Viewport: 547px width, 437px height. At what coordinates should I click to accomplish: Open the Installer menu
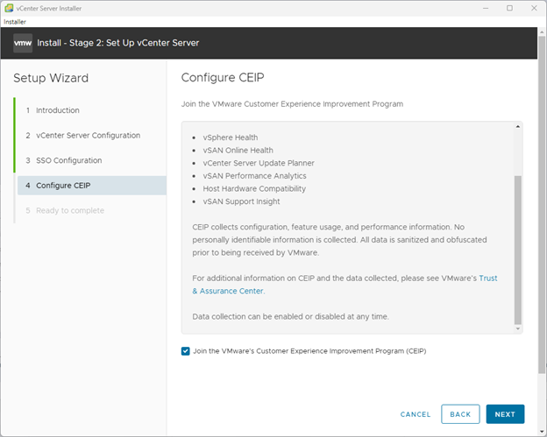[15, 22]
